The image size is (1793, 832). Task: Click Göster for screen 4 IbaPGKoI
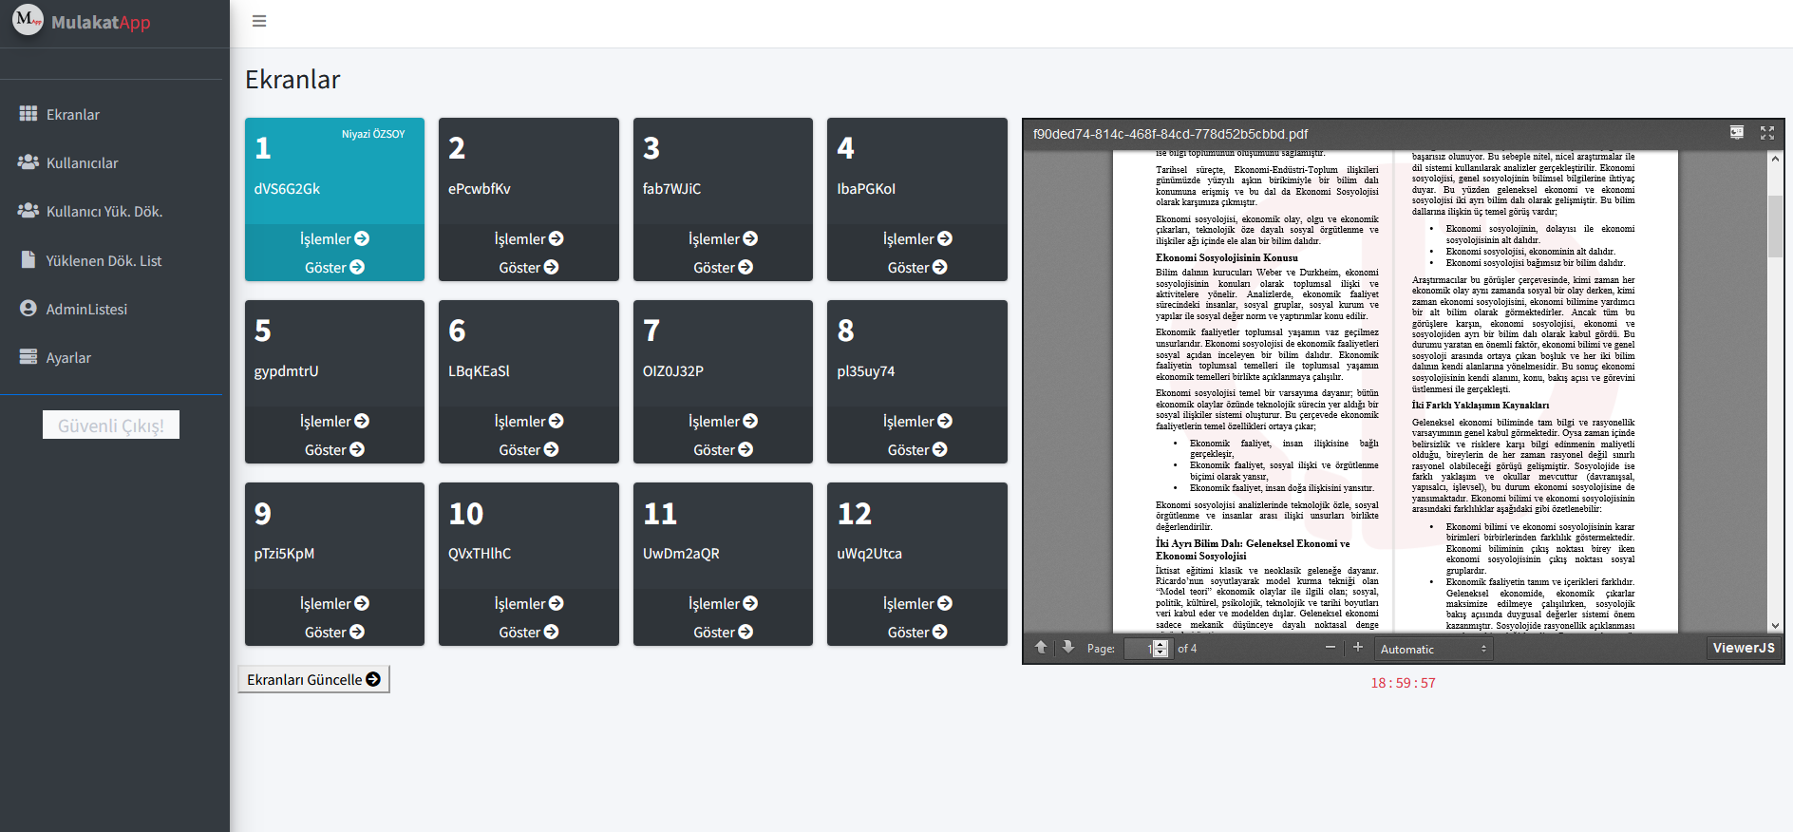pyautogui.click(x=917, y=267)
